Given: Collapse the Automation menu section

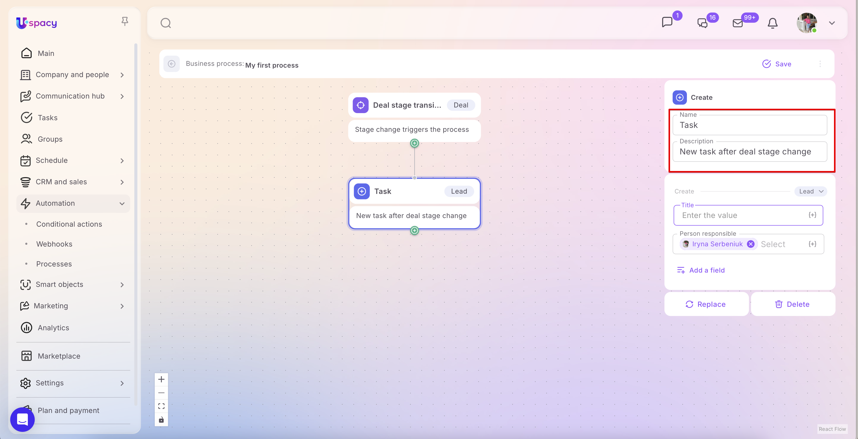Looking at the screenshot, I should pos(122,203).
